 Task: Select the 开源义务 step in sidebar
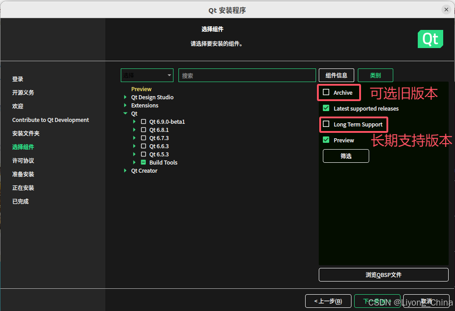pyautogui.click(x=23, y=92)
